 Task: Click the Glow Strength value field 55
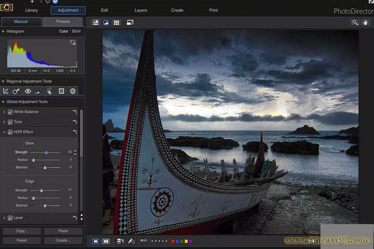coord(70,152)
